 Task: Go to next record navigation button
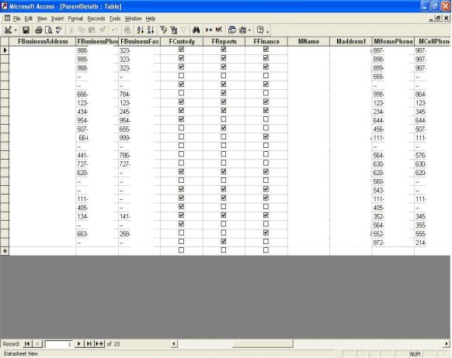tap(78, 343)
